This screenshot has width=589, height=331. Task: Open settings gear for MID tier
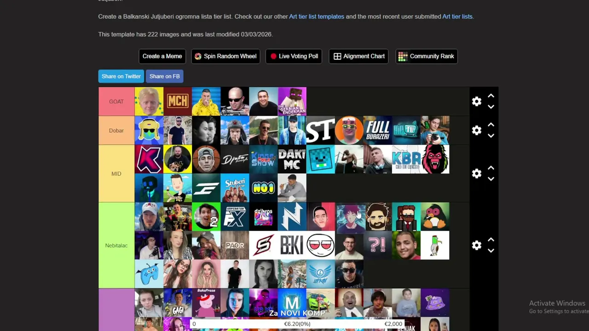pyautogui.click(x=476, y=173)
